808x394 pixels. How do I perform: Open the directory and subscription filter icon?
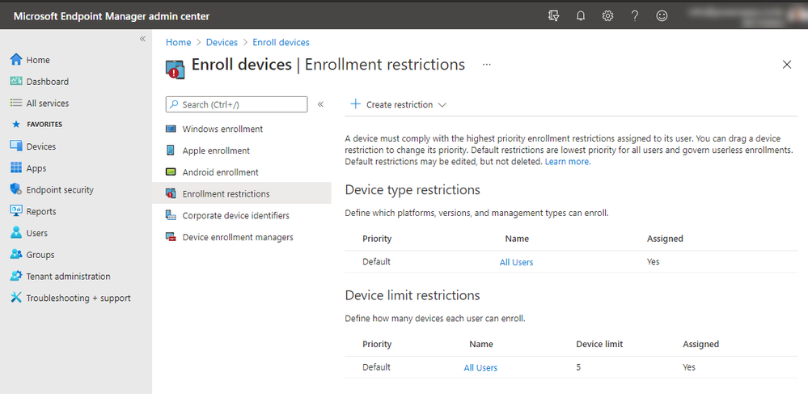[x=554, y=16]
